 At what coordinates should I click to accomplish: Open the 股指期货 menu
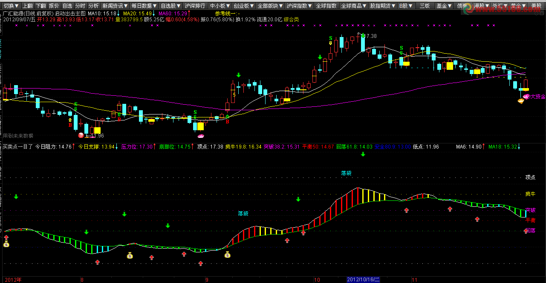(x=382, y=6)
